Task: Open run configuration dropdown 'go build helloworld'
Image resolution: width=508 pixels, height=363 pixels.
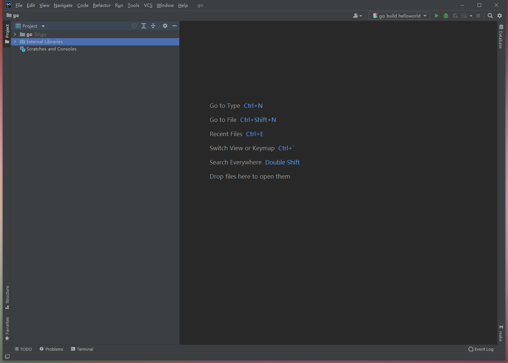Action: 399,16
